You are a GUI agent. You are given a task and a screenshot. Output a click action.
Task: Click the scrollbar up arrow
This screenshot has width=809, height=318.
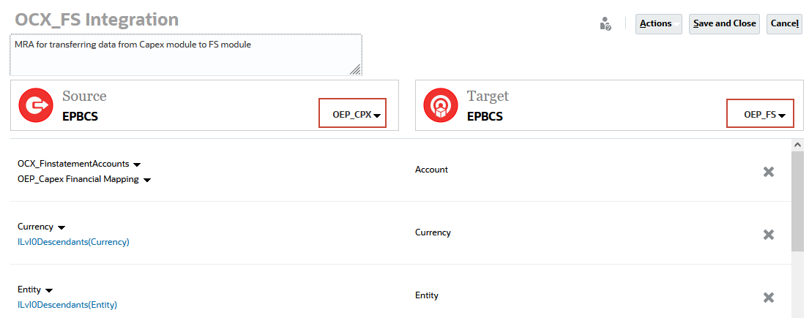797,145
